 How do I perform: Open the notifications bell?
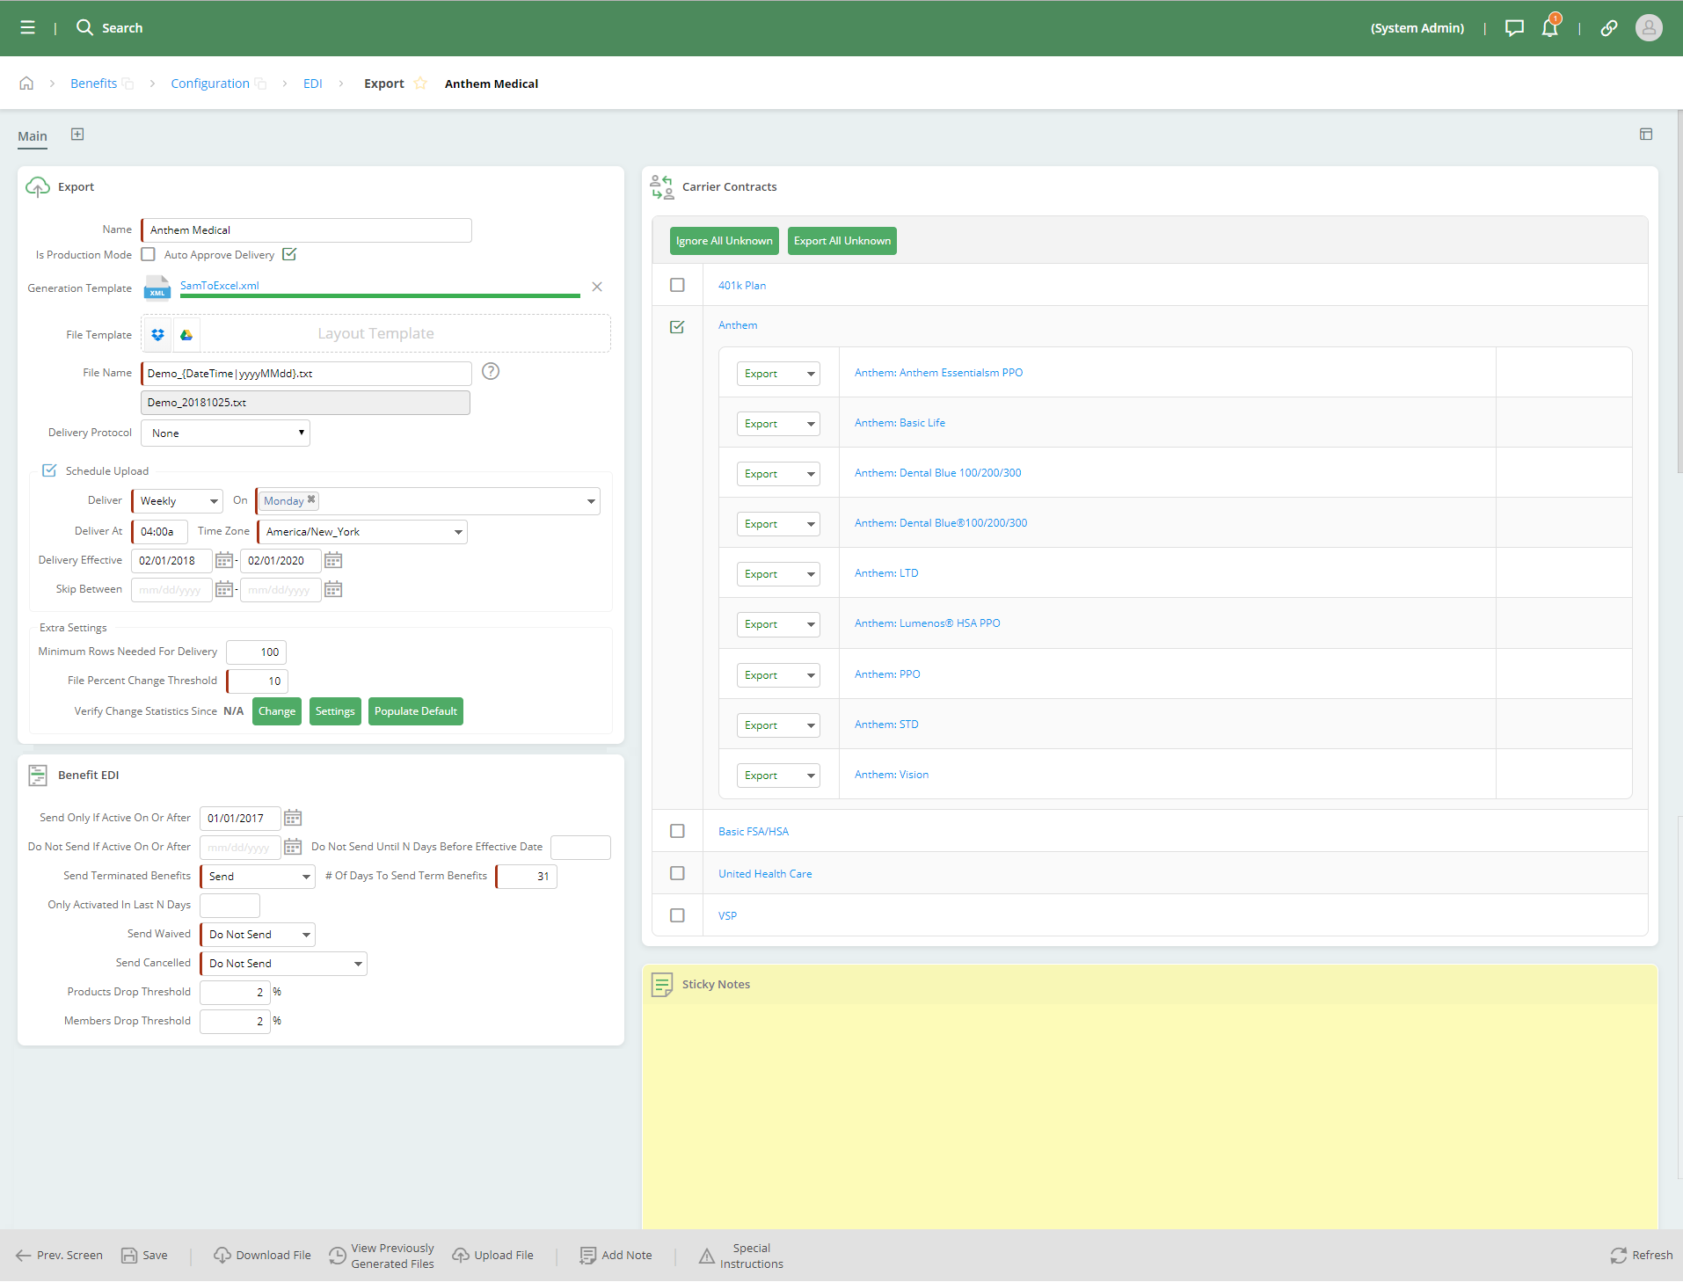(x=1550, y=28)
